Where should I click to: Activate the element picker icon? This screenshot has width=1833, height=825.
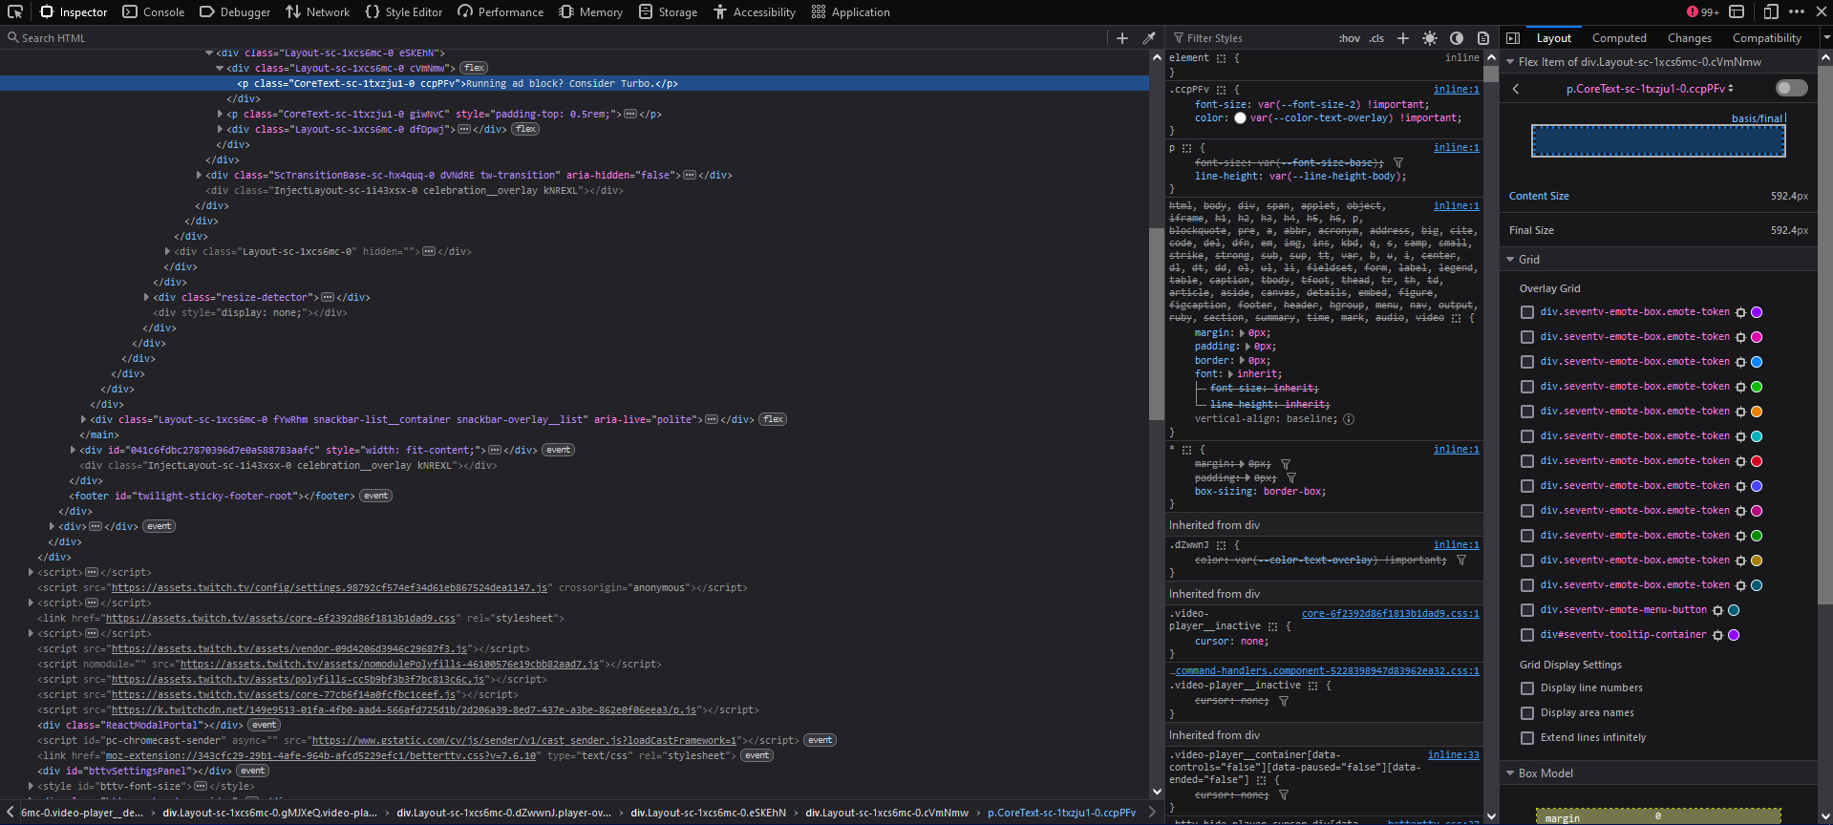[14, 11]
